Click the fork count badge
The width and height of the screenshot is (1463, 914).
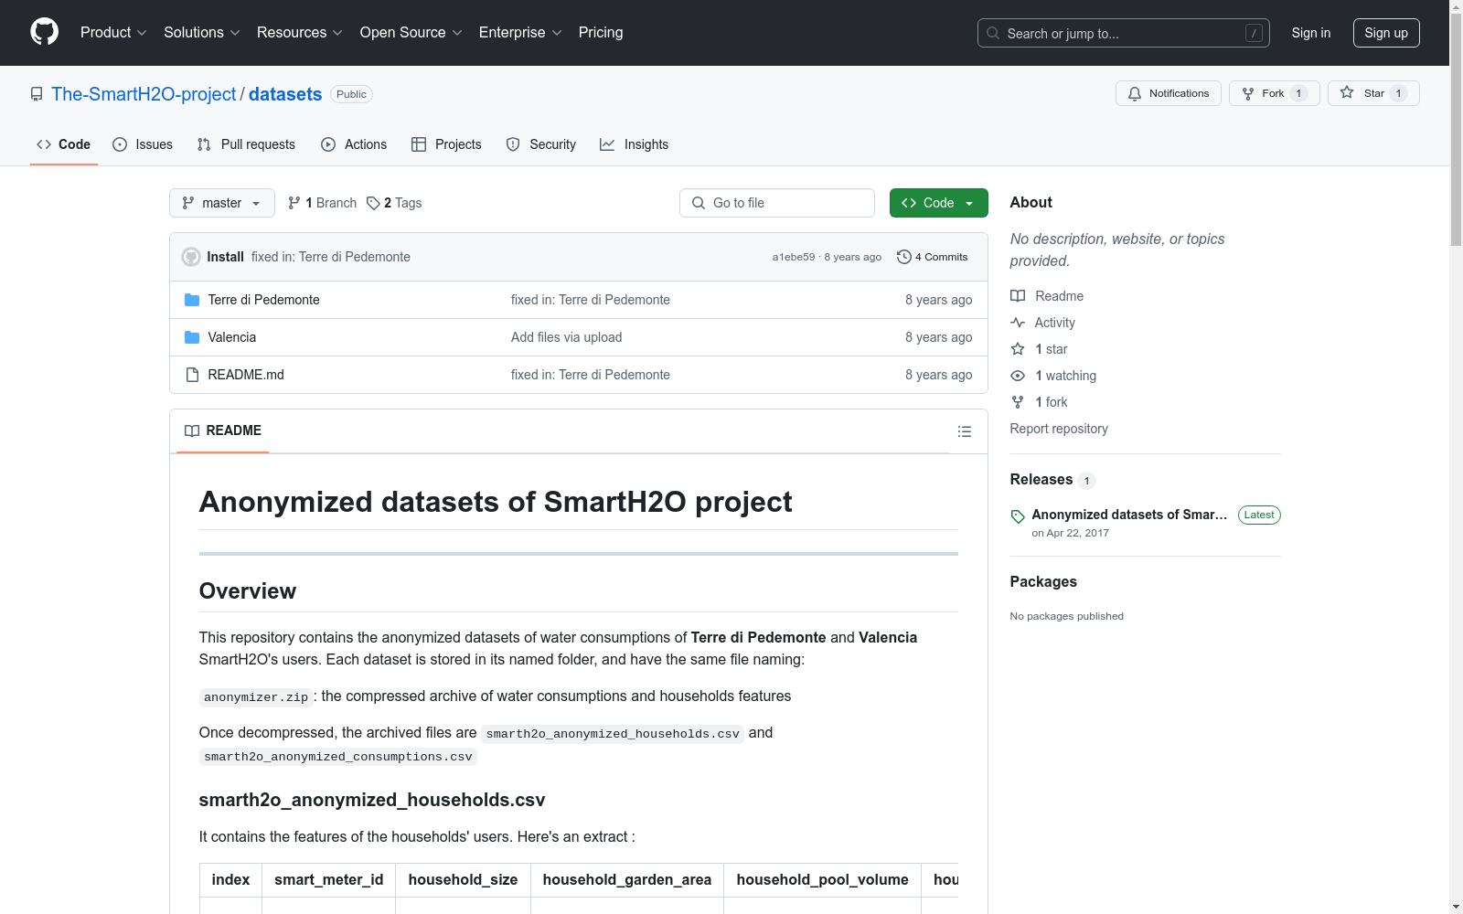(x=1298, y=93)
